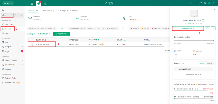Open the Batch Action dropdown
The image size is (218, 104).
click(44, 34)
